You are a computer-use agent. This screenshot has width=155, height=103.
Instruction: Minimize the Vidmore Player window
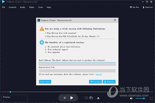point(143,2)
